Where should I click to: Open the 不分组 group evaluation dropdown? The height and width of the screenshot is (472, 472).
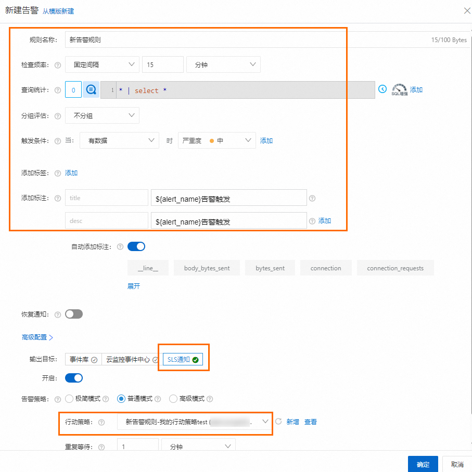(x=102, y=115)
